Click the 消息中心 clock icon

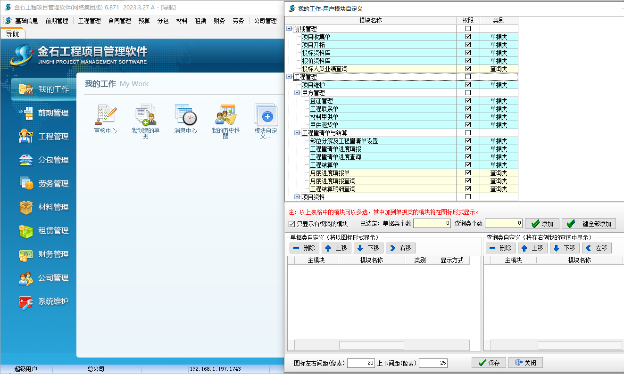tap(185, 115)
